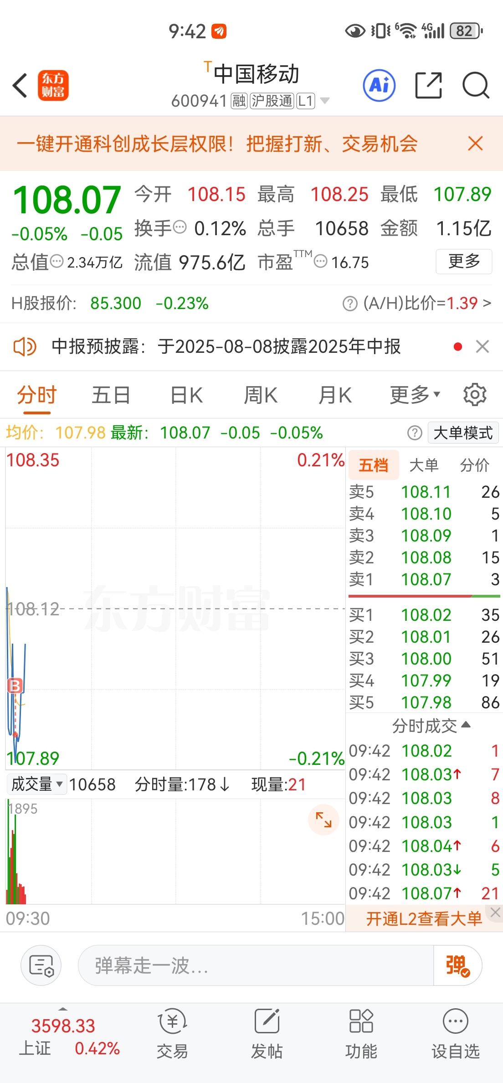Close the 科创成长层 promotion banner
The width and height of the screenshot is (503, 1083).
pos(475,144)
